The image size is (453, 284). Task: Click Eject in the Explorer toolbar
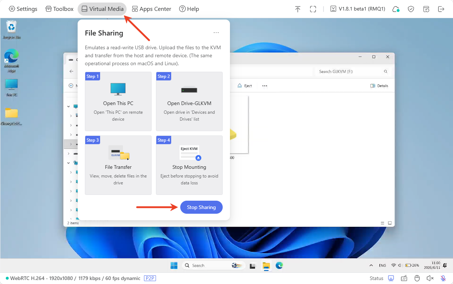[245, 86]
